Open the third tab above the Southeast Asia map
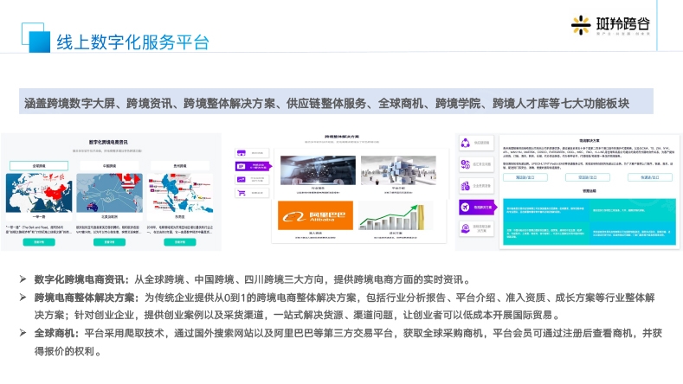The image size is (683, 384). pyautogui.click(x=180, y=166)
